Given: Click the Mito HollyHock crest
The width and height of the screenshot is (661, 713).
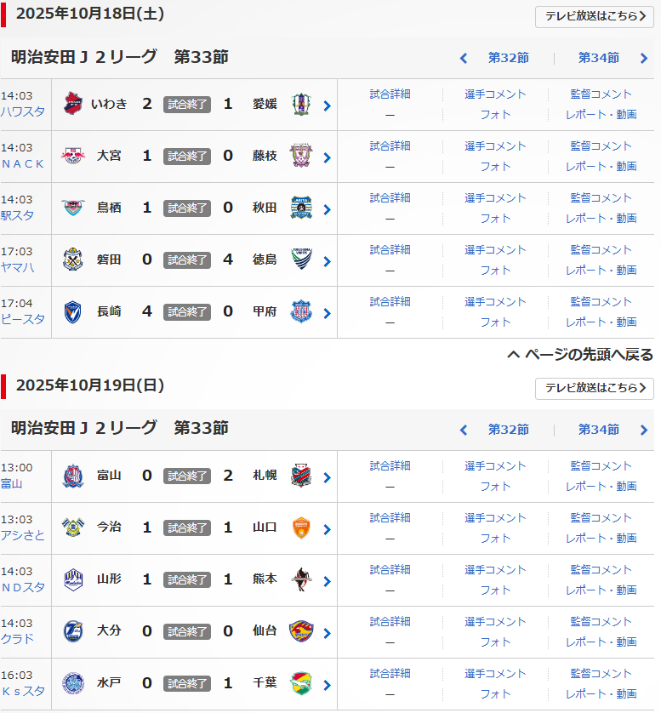Looking at the screenshot, I should (73, 683).
